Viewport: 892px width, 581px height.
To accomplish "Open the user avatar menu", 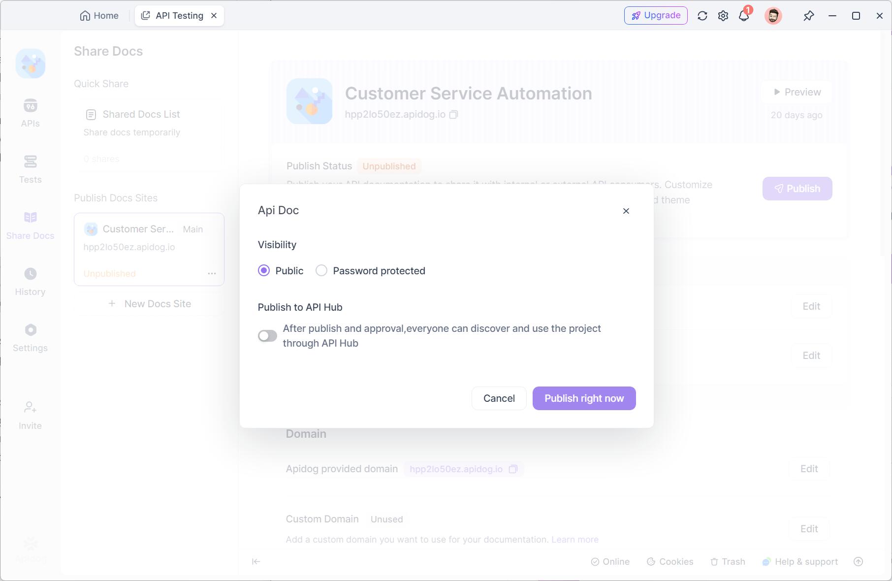I will pyautogui.click(x=773, y=16).
